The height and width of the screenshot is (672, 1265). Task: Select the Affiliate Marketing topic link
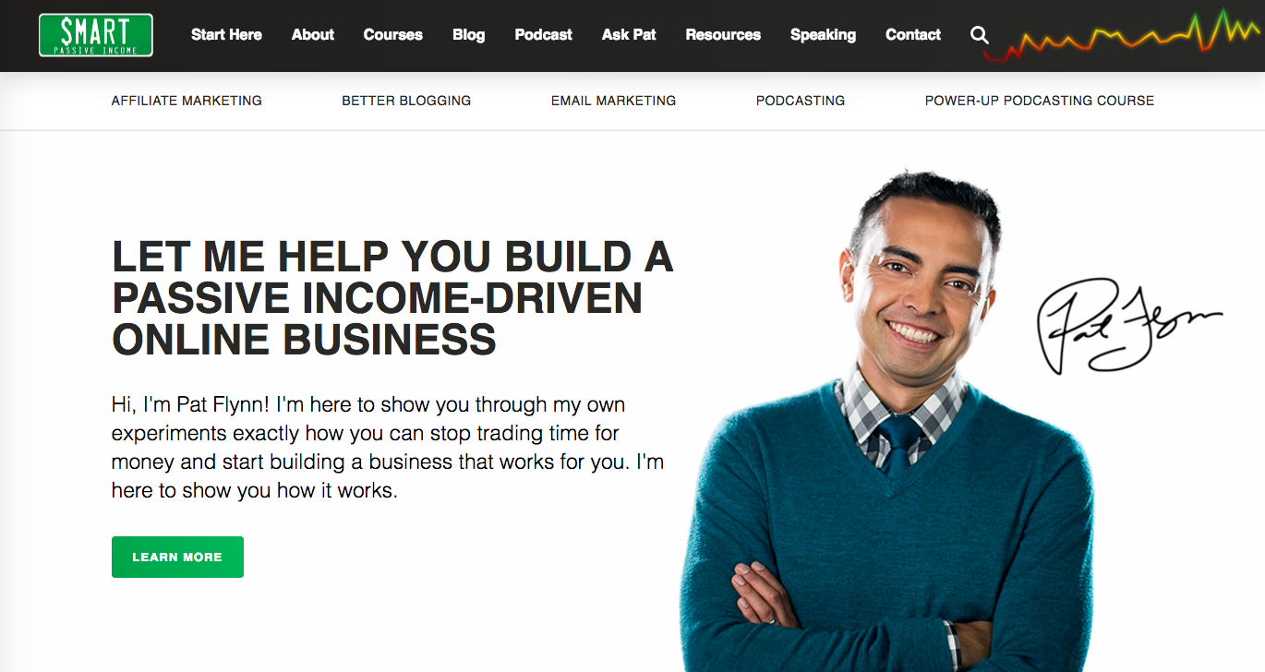[x=187, y=101]
